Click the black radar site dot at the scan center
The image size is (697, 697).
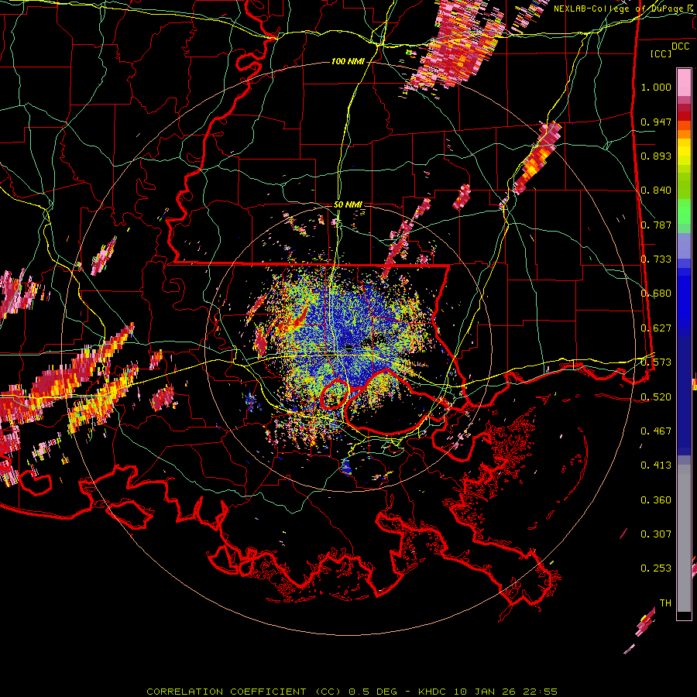pyautogui.click(x=349, y=348)
